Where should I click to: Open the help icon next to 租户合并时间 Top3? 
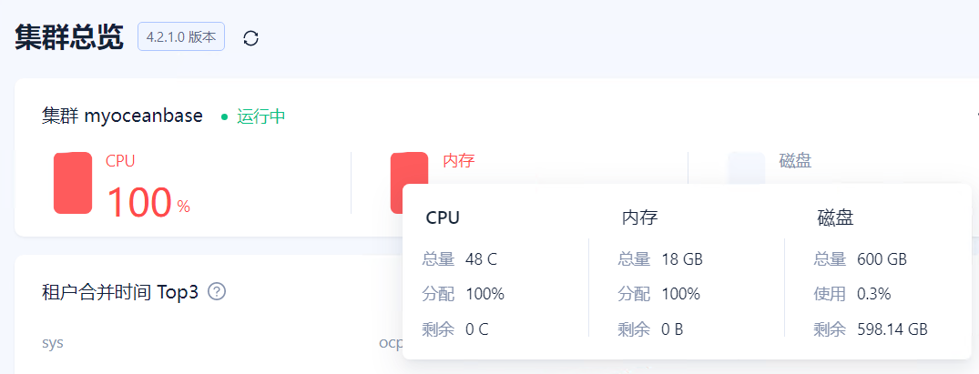(x=217, y=291)
